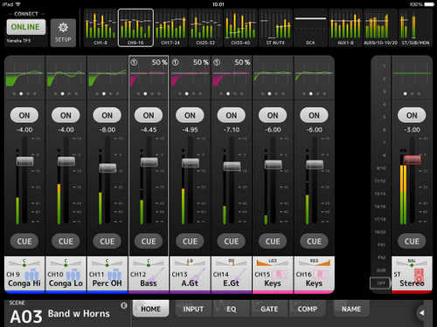Toggle the Stereo master ON button

pyautogui.click(x=412, y=115)
